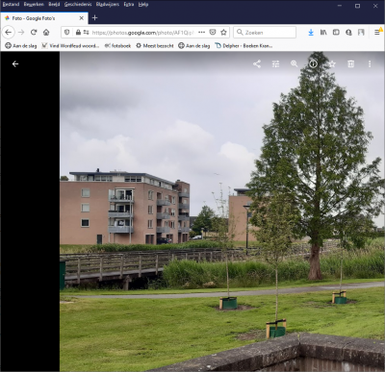Open a new tab with the plus button
385x372 pixels.
tap(94, 18)
